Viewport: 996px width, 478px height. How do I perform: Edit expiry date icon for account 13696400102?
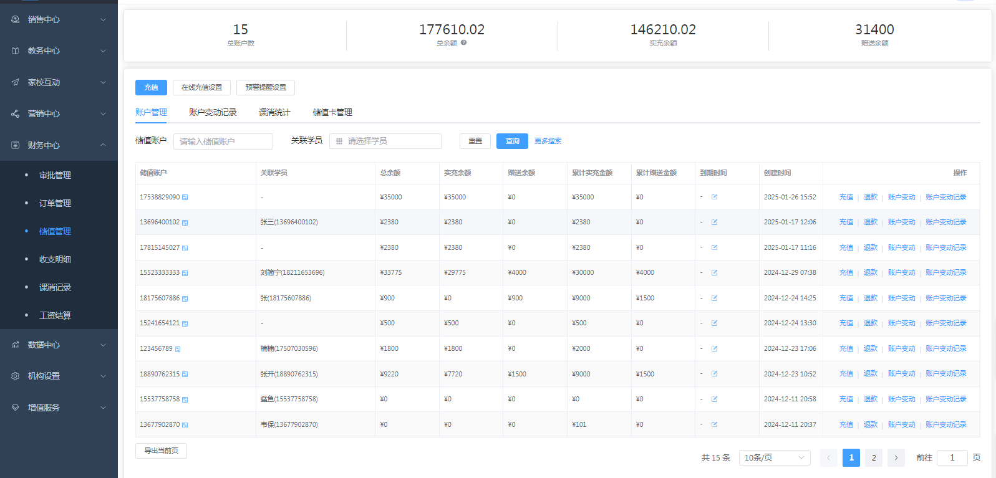(x=715, y=222)
